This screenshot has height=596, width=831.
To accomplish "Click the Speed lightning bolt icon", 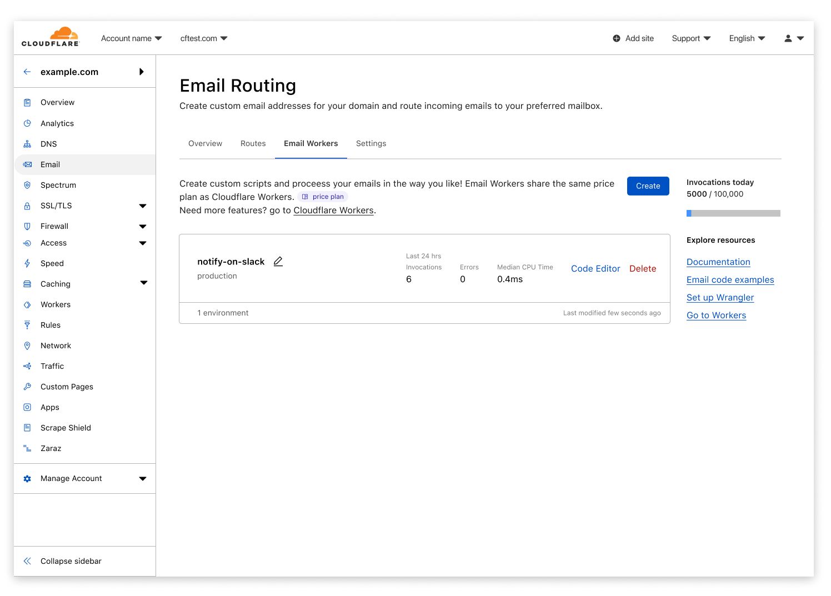I will point(27,263).
